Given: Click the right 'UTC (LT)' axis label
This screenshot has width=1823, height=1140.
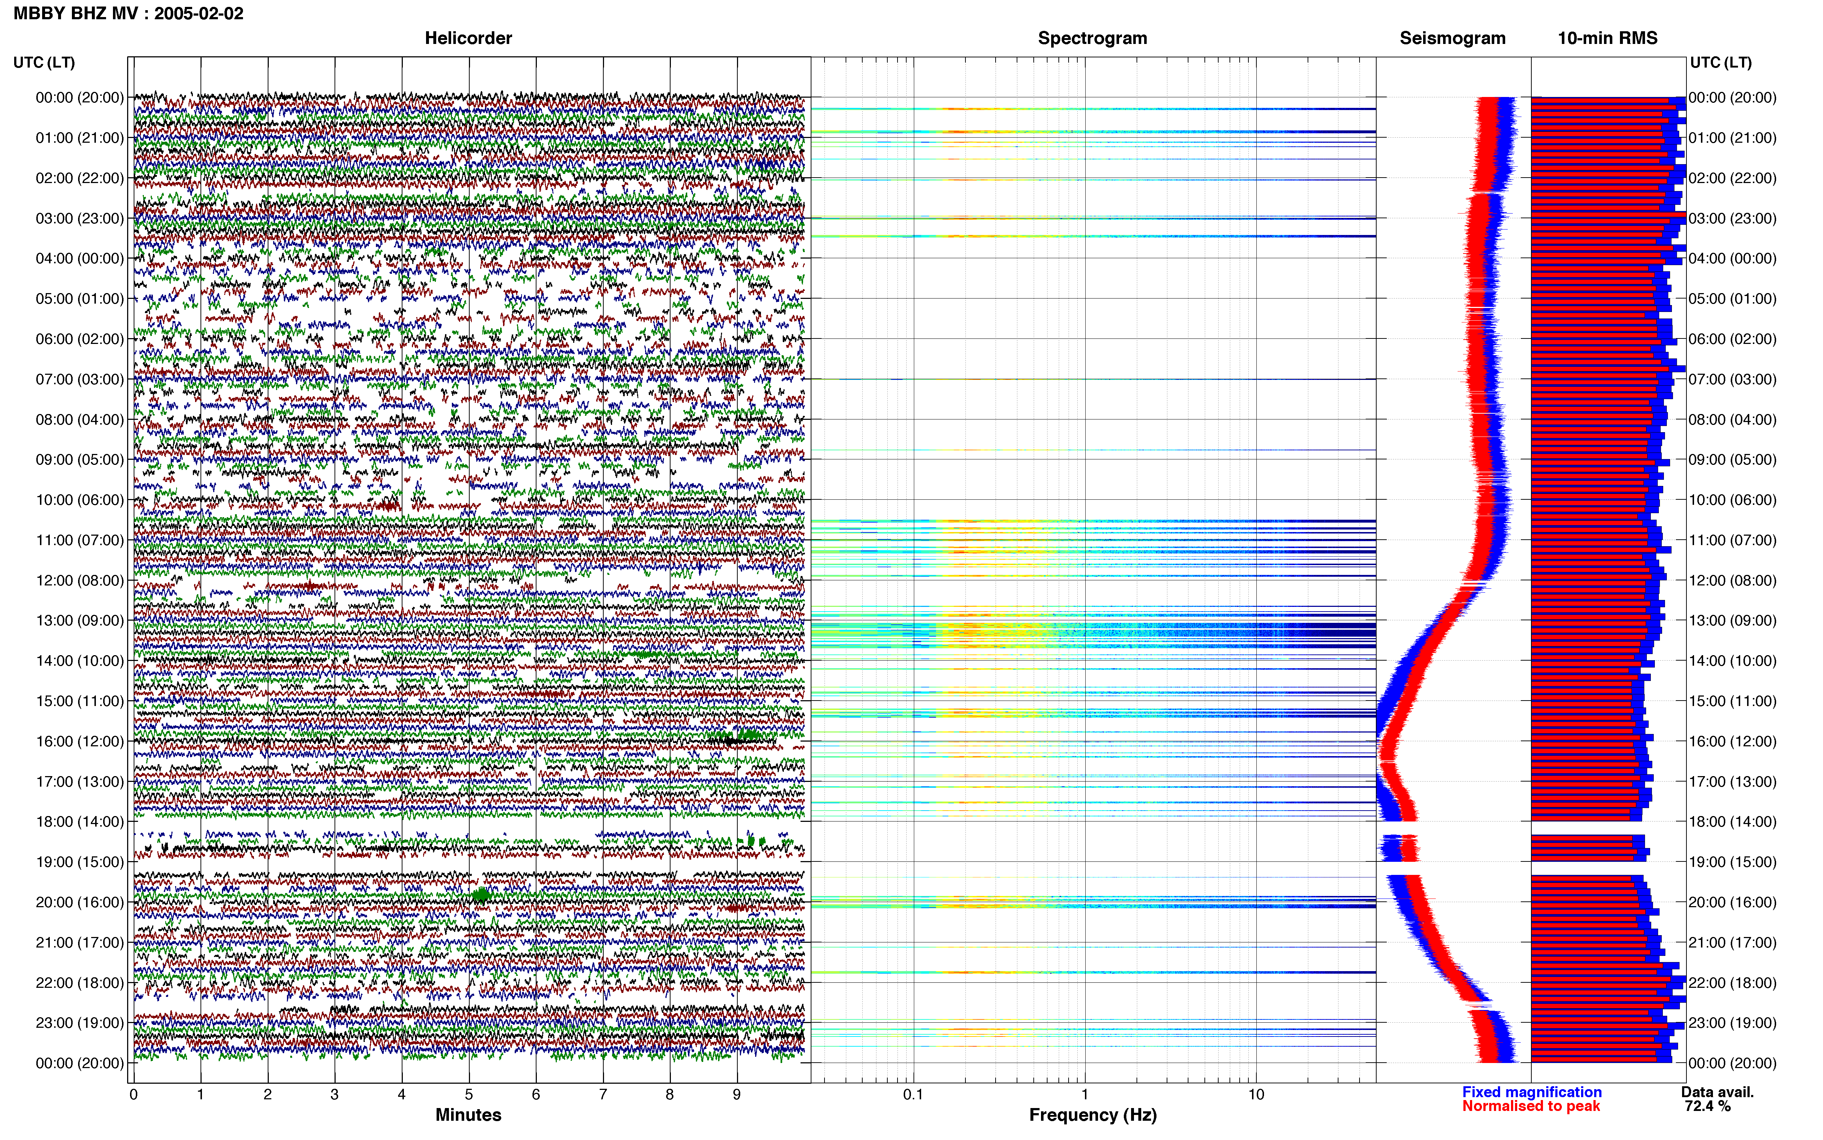Looking at the screenshot, I should coord(1721,62).
